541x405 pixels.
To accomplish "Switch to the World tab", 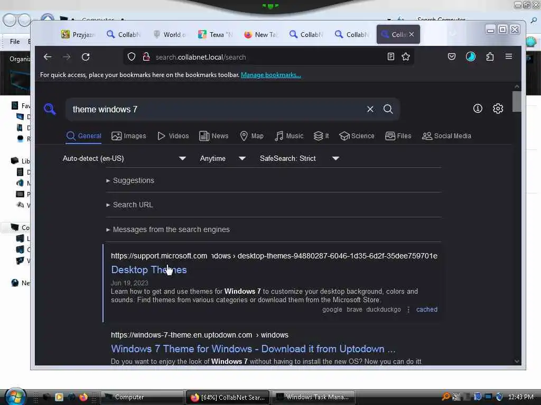I will [x=170, y=34].
